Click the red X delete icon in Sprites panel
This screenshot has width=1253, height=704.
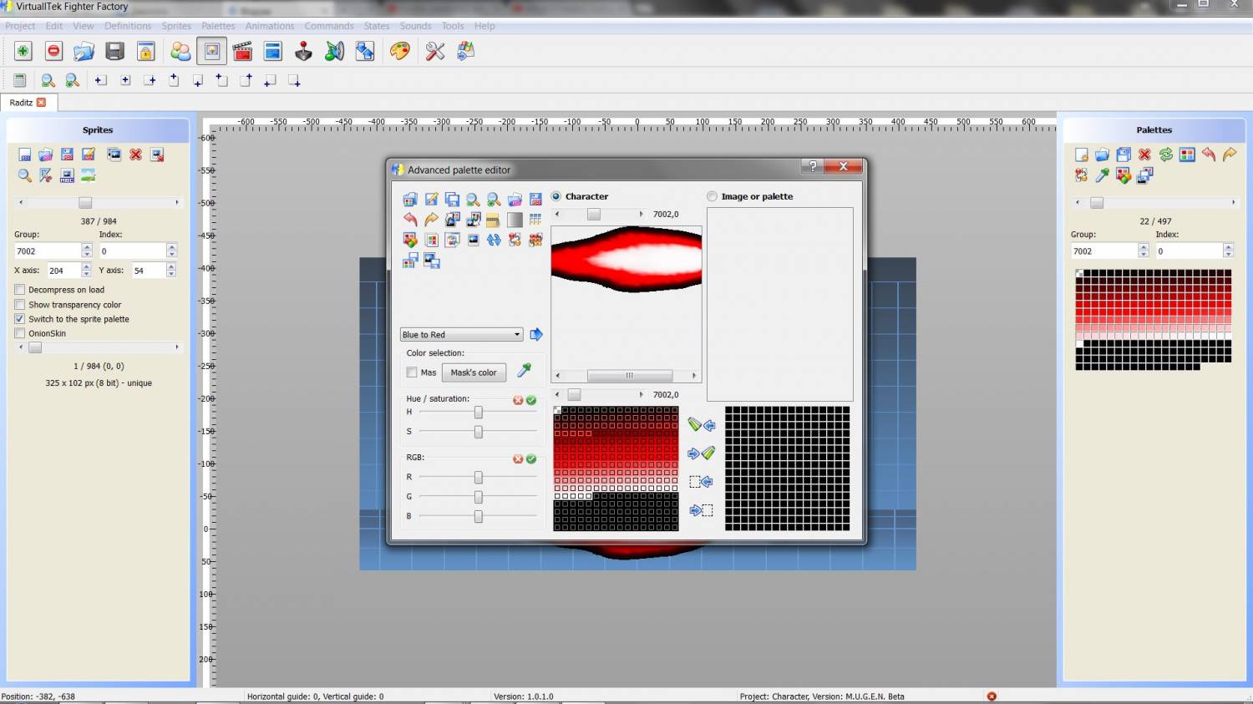pyautogui.click(x=135, y=154)
